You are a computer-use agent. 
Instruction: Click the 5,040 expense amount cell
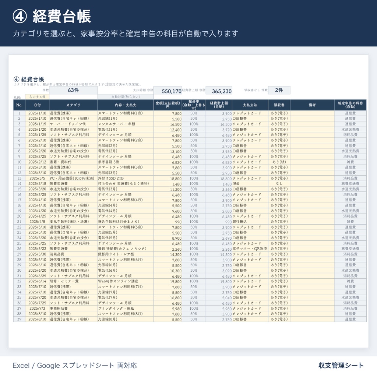219,297
